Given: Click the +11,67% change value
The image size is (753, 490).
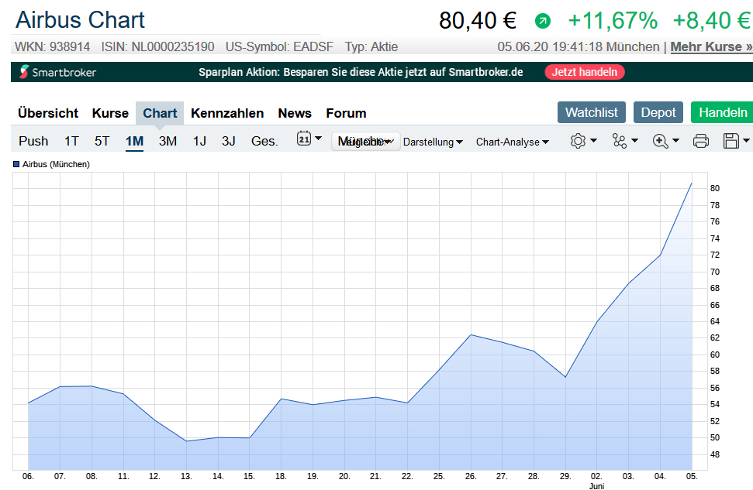Looking at the screenshot, I should click(613, 21).
